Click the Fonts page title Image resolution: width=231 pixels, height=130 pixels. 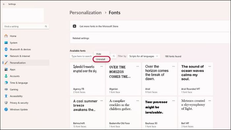click(115, 13)
